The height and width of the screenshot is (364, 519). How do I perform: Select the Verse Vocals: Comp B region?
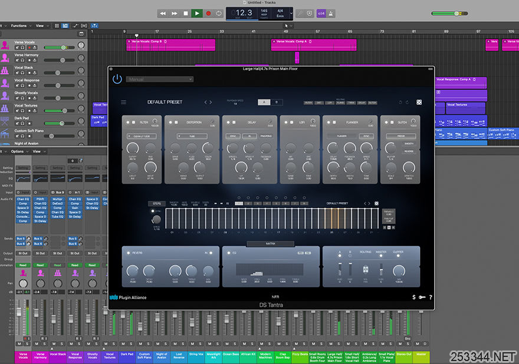click(x=171, y=45)
